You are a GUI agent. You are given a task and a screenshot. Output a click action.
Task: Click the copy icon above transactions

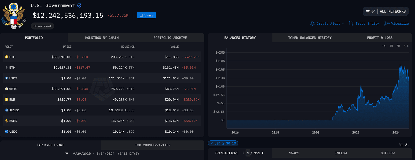click(x=401, y=144)
